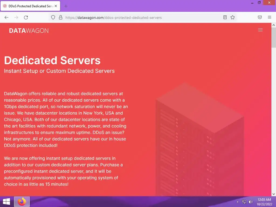Viewport: 276px width, 207px height.
Task: Close the DDoS Protected Dedicated Servers tab
Action: tap(56, 6)
